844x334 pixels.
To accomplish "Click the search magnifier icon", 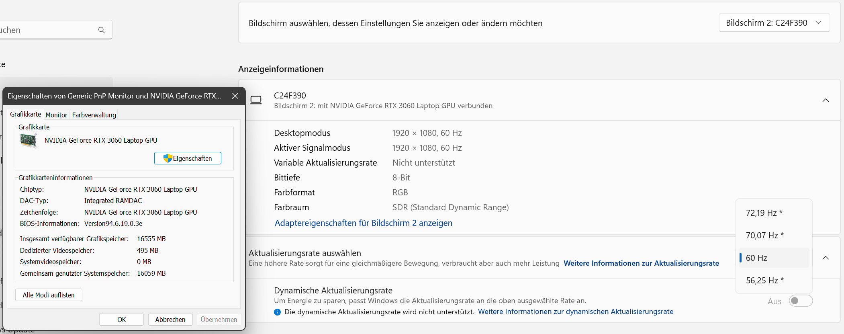I will (102, 30).
